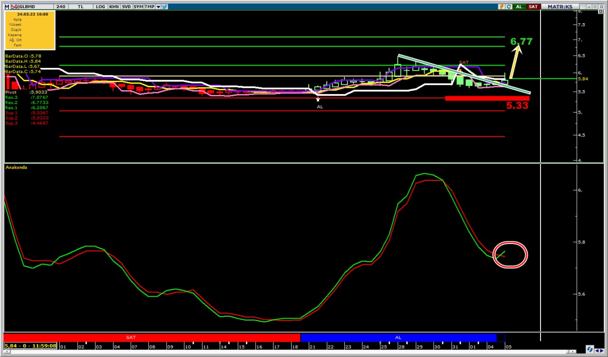Toggle the SVD option in the toolbar
The image size is (608, 357).
tap(126, 7)
